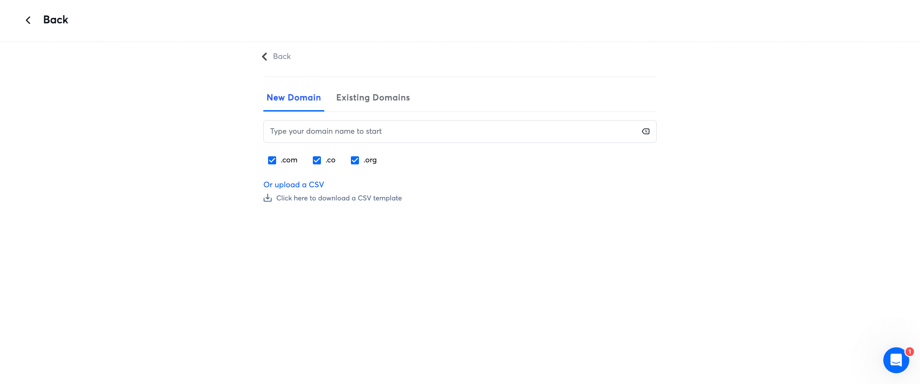The image size is (920, 384).
Task: Focus the domain name input field
Action: 460,131
